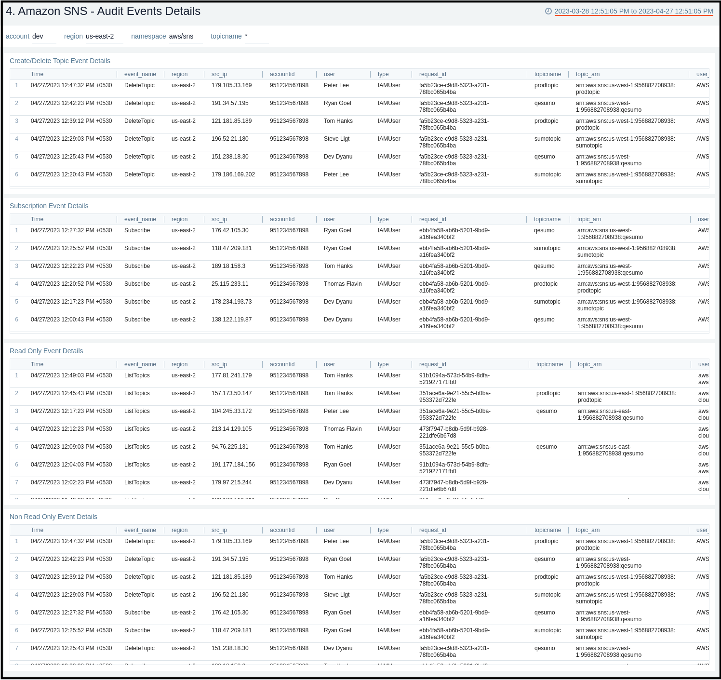This screenshot has width=721, height=680.
Task: Select the row with source IP 179.186.169.202
Action: pyautogui.click(x=233, y=174)
